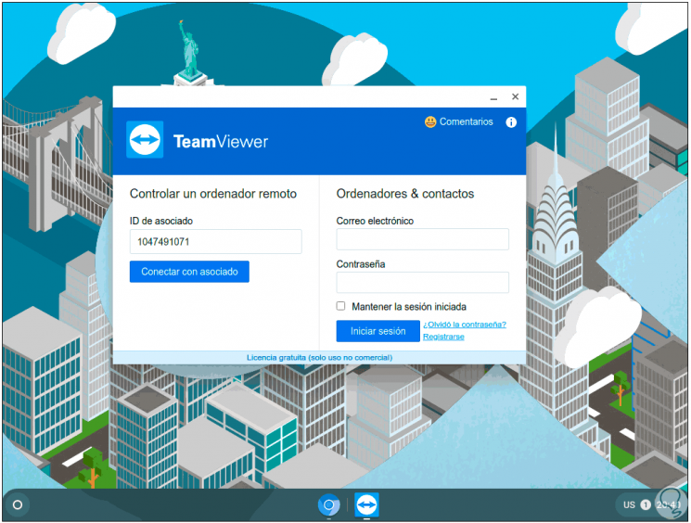Select TeamViewer icon in the shelf
Image resolution: width=691 pixels, height=523 pixels.
[x=366, y=504]
